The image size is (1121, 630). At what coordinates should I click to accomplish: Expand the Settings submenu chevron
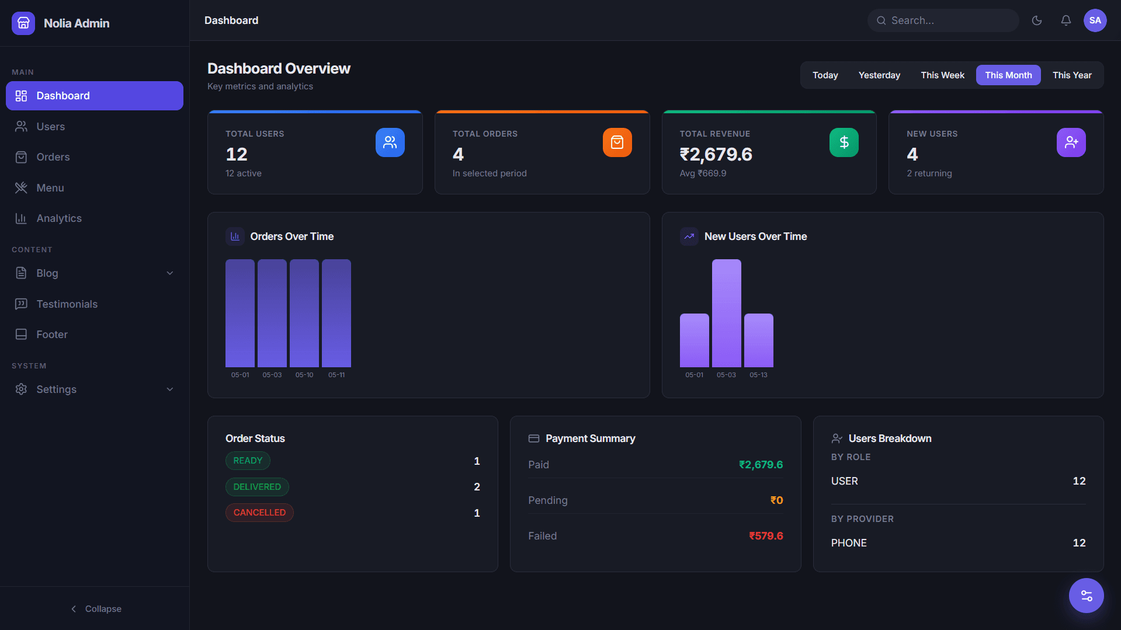pos(170,389)
